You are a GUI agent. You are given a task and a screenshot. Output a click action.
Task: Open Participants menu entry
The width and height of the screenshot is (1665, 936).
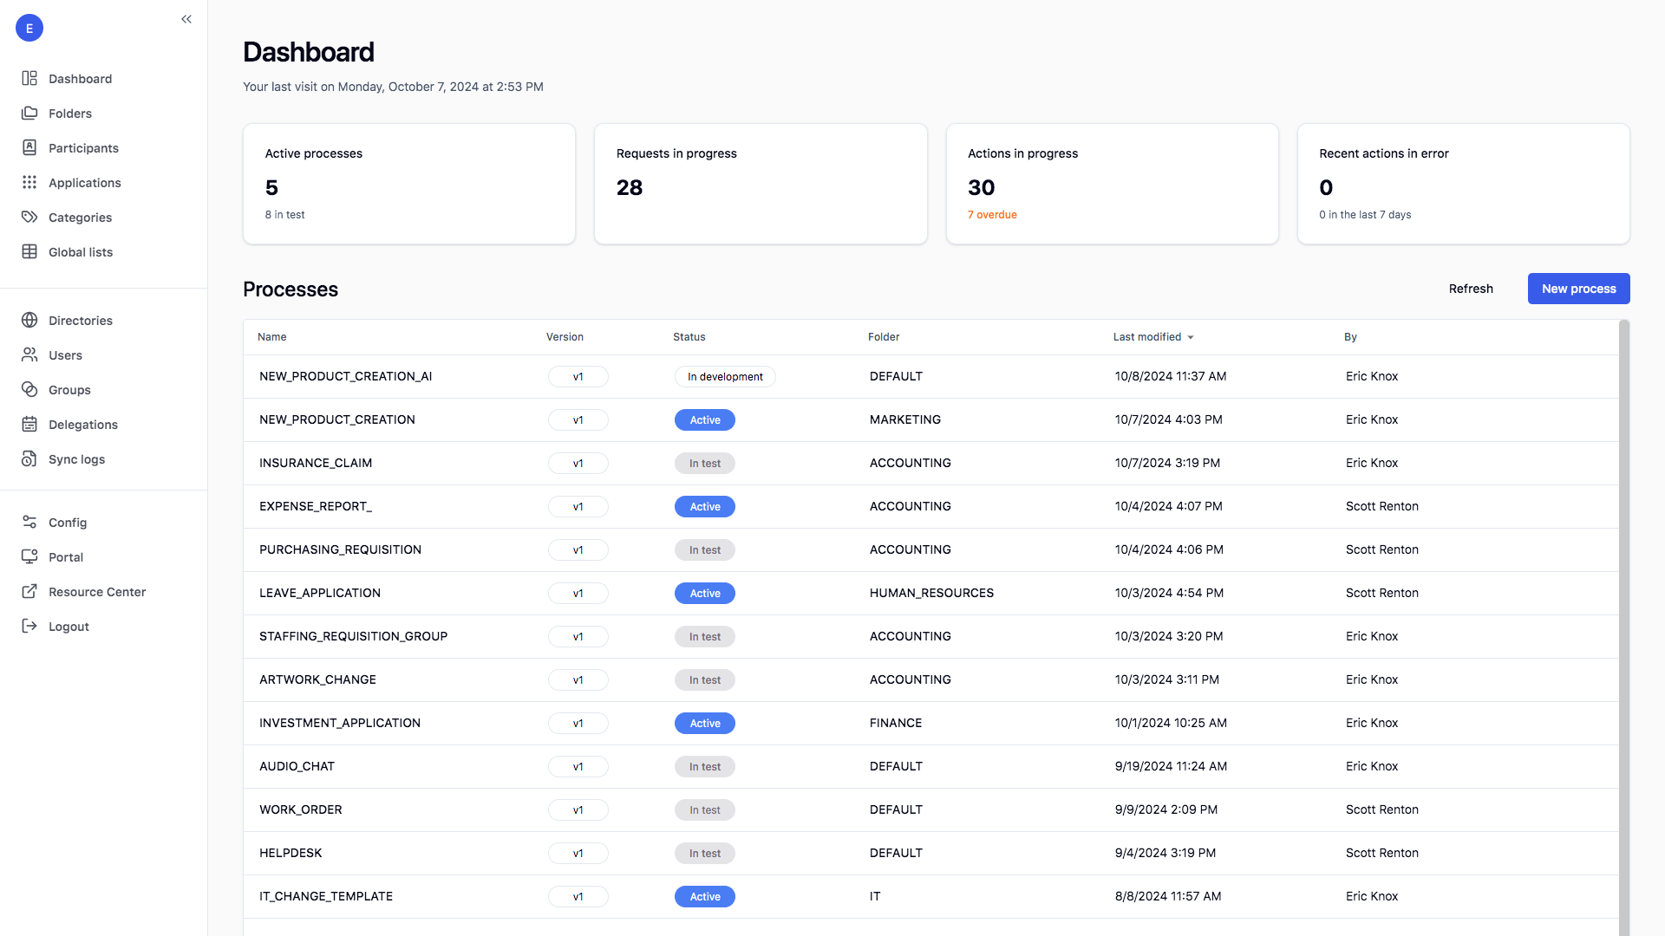pos(83,148)
